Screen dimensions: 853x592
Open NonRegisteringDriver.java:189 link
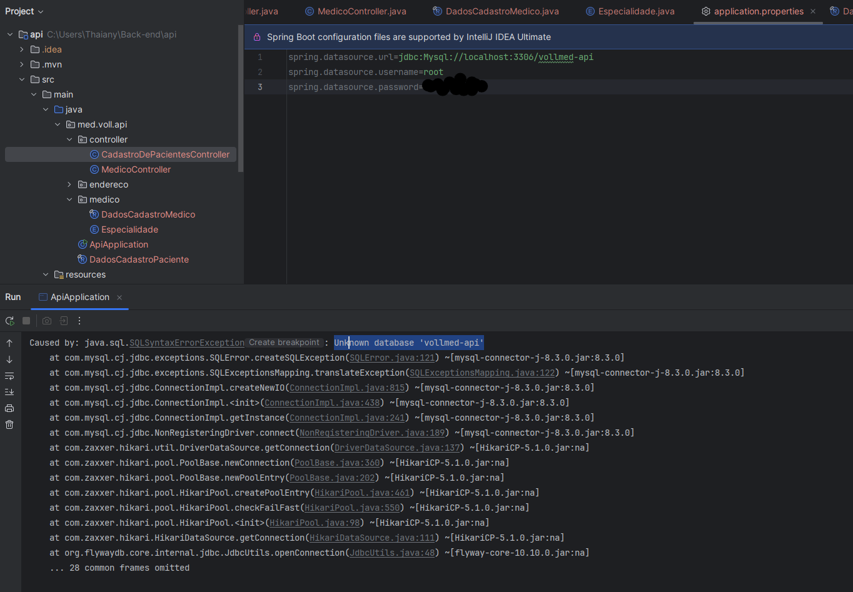click(x=372, y=433)
